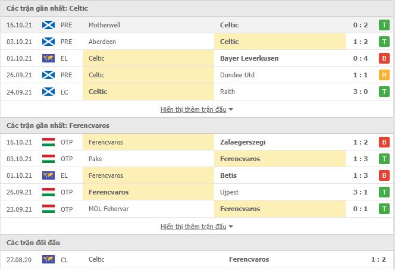Select Paks team name
Image resolution: width=395 pixels, height=270 pixels.
tap(95, 159)
